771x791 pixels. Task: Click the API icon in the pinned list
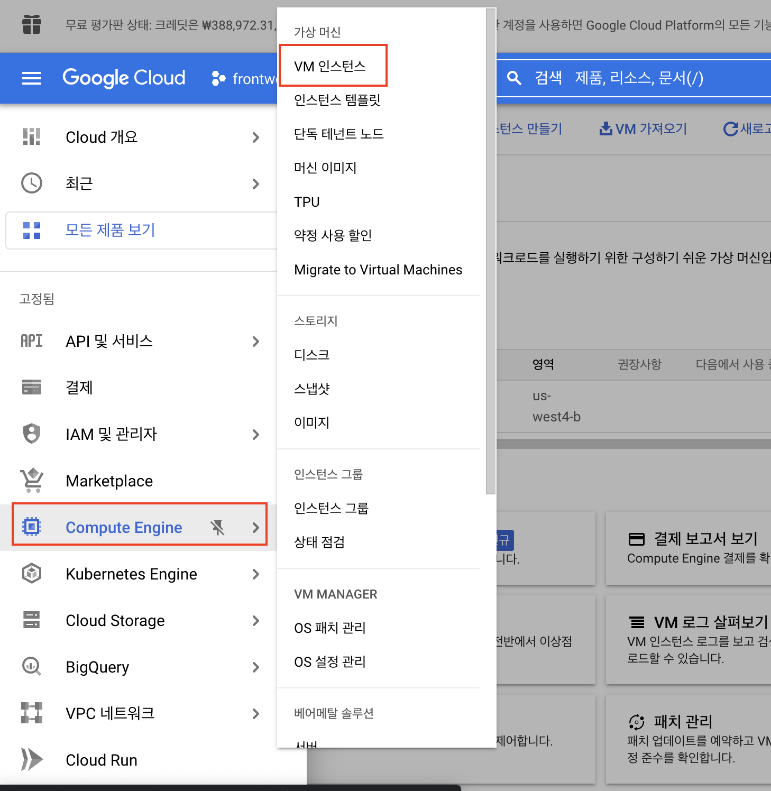click(32, 341)
